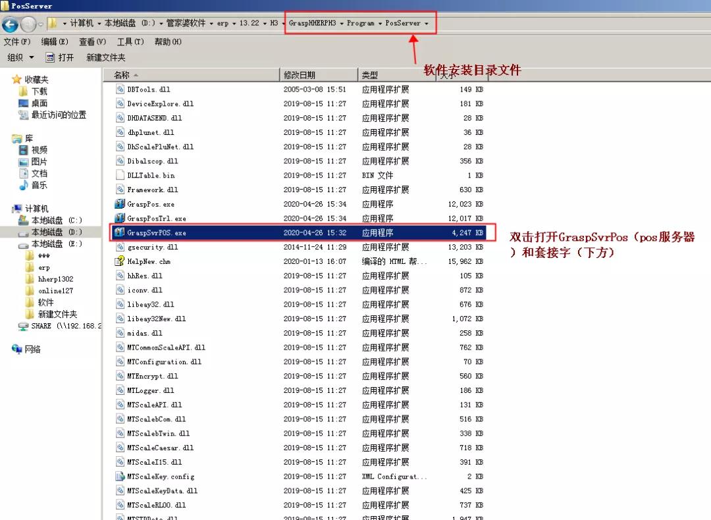The width and height of the screenshot is (711, 520).
Task: Click the MTScaleKey.config file icon
Action: [120, 477]
